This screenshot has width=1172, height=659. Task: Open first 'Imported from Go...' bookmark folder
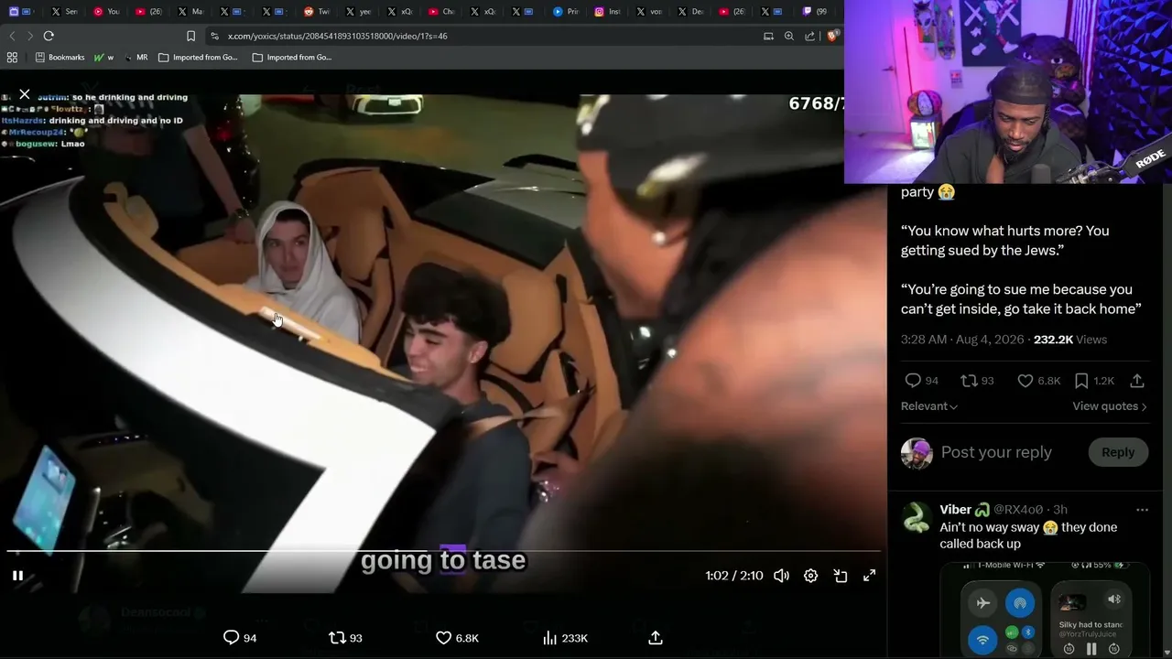pyautogui.click(x=198, y=57)
